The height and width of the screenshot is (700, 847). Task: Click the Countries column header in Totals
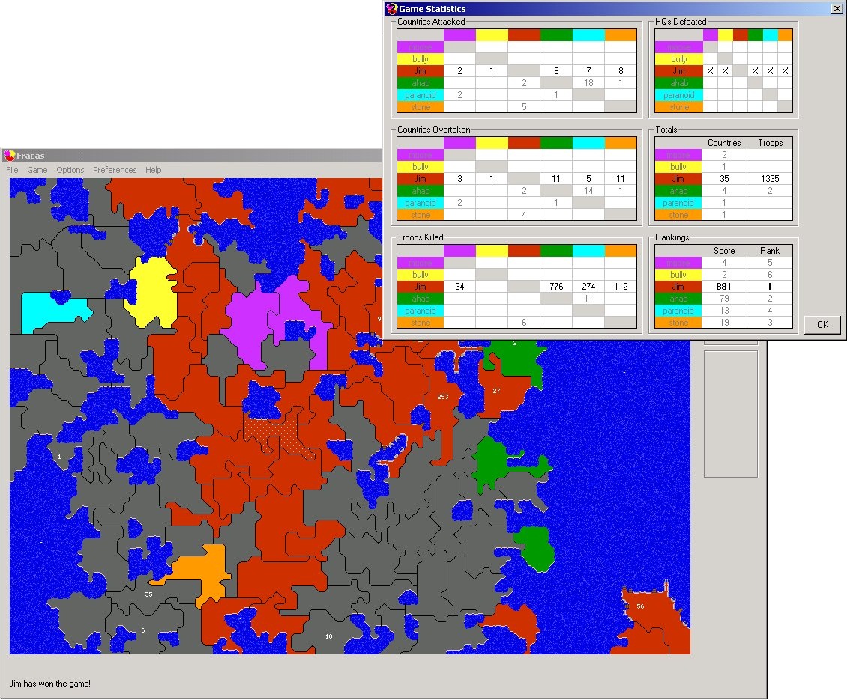724,143
